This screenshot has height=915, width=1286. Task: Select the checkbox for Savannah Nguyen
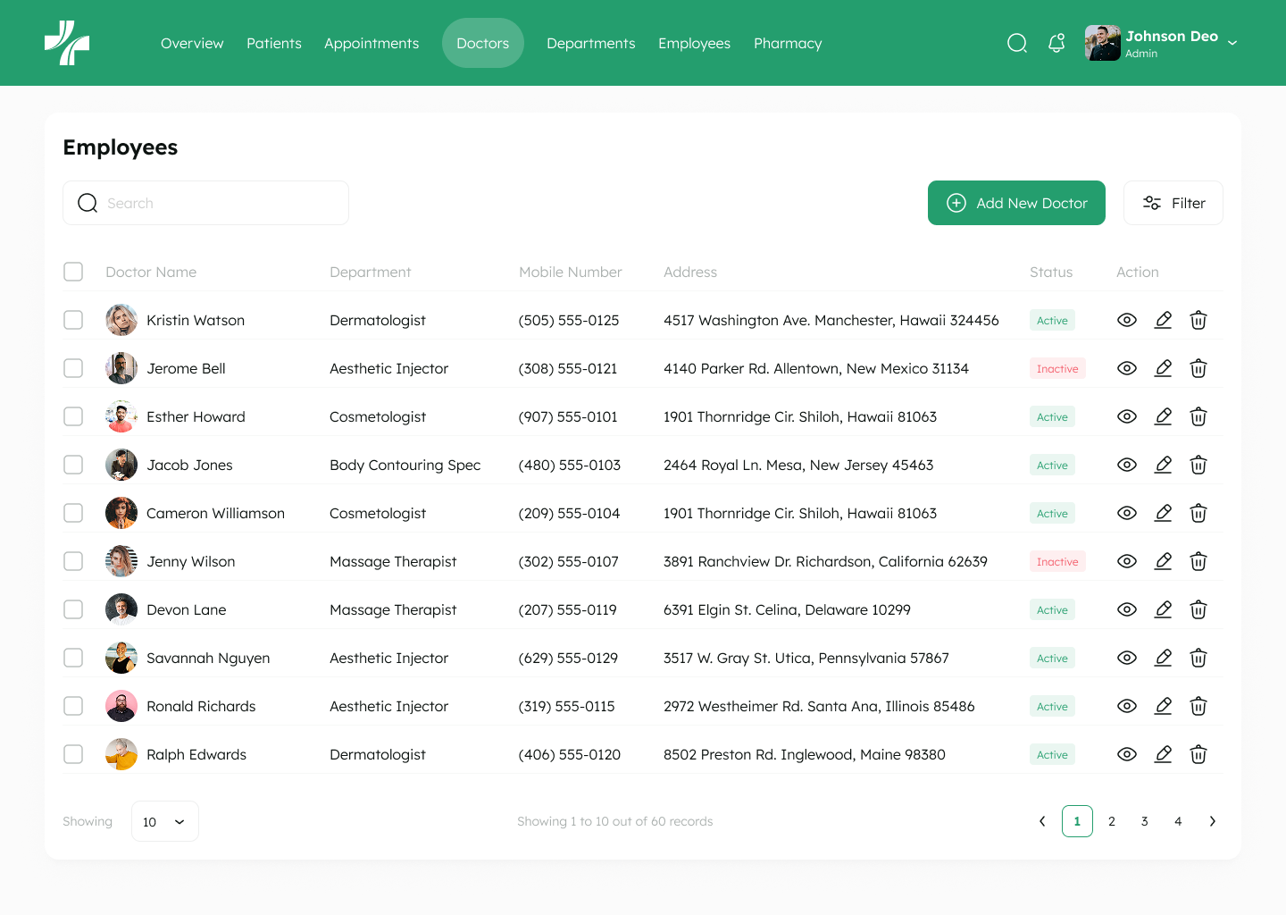73,658
